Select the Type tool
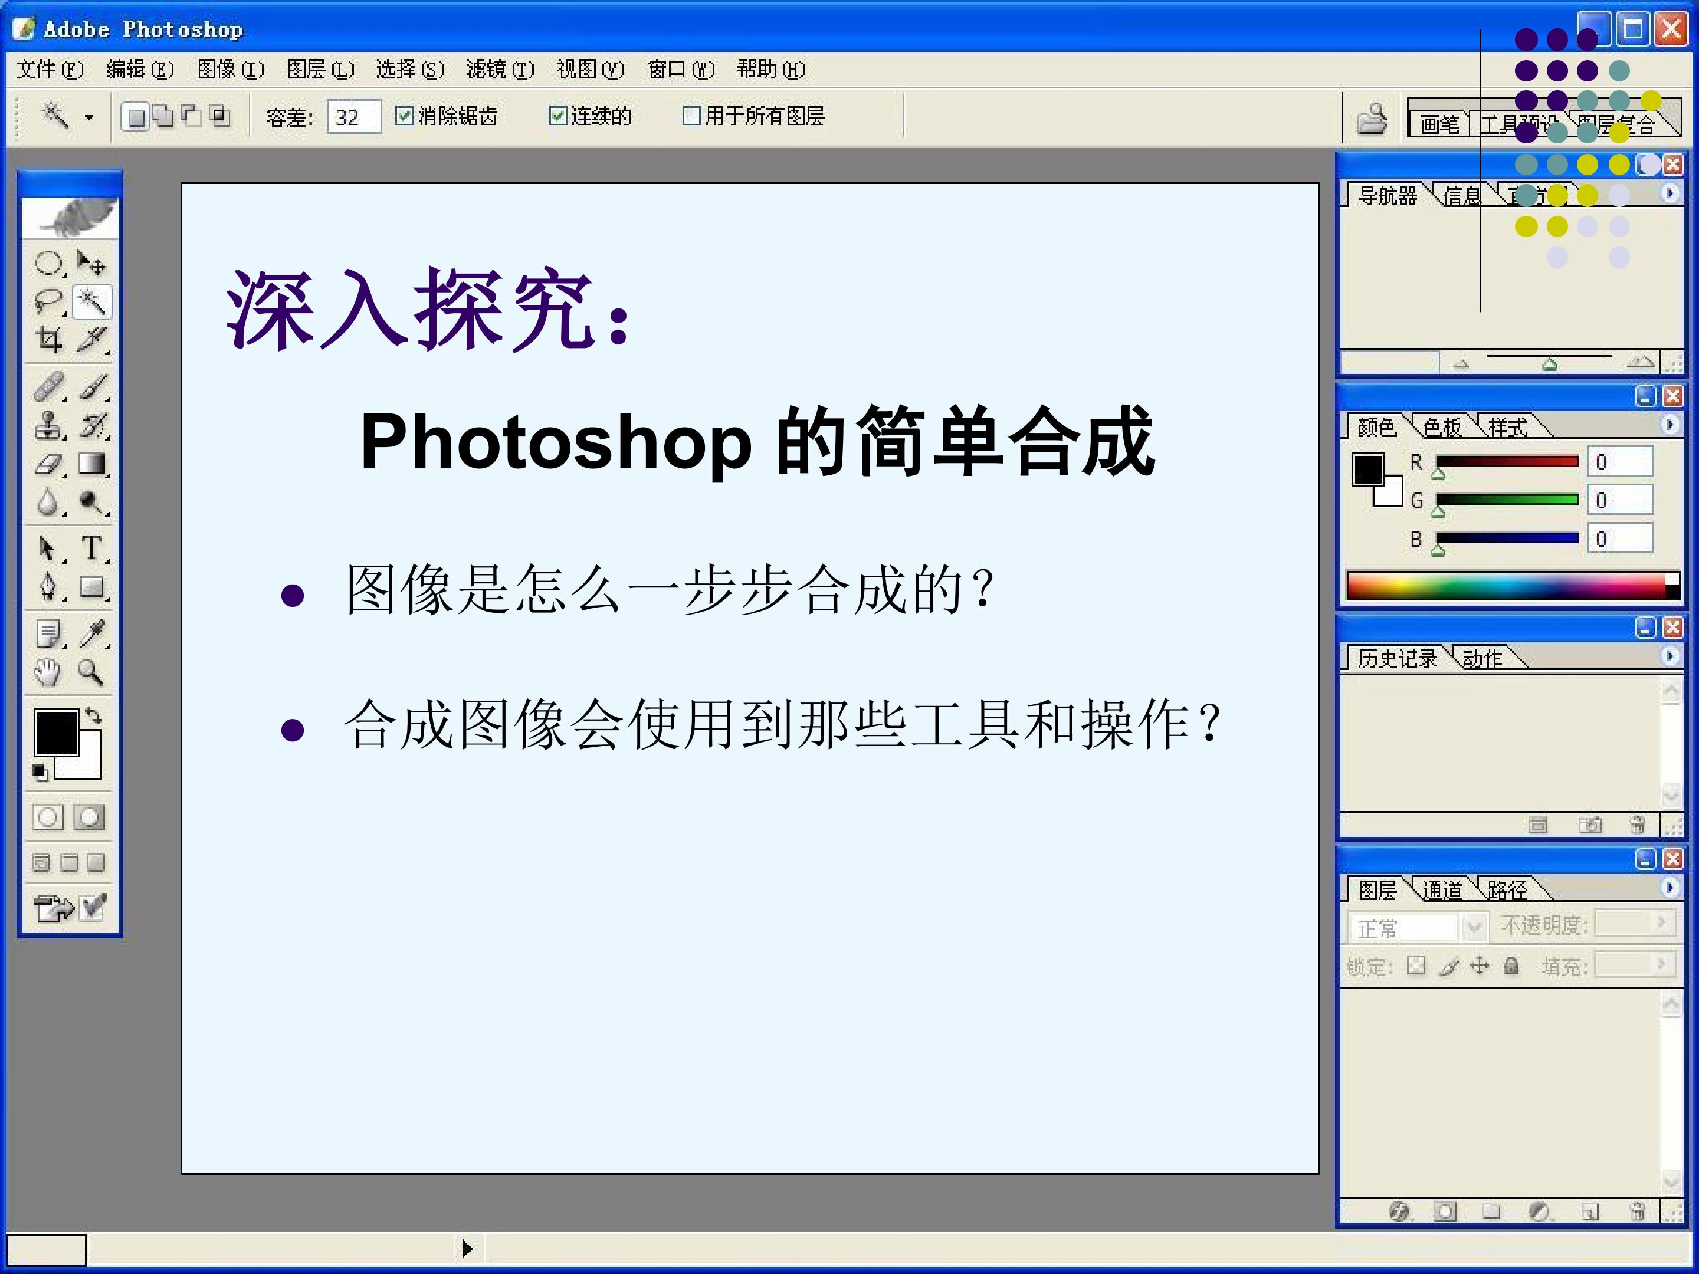1699x1274 pixels. (92, 549)
